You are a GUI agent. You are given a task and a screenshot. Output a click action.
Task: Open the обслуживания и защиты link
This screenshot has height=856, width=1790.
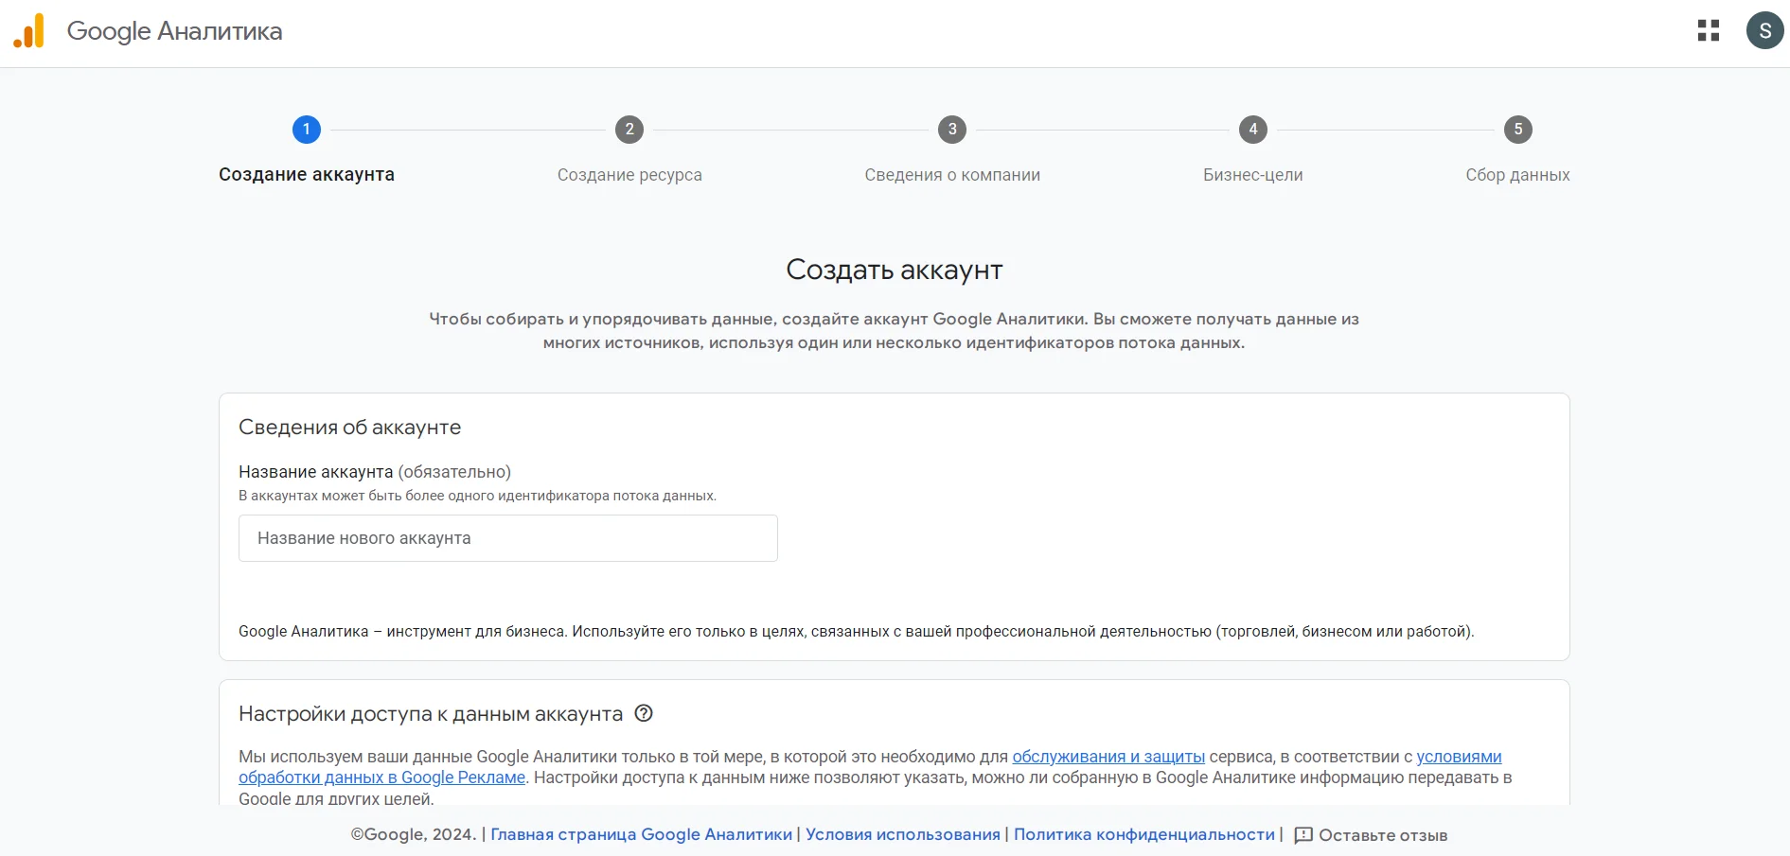pos(1108,757)
